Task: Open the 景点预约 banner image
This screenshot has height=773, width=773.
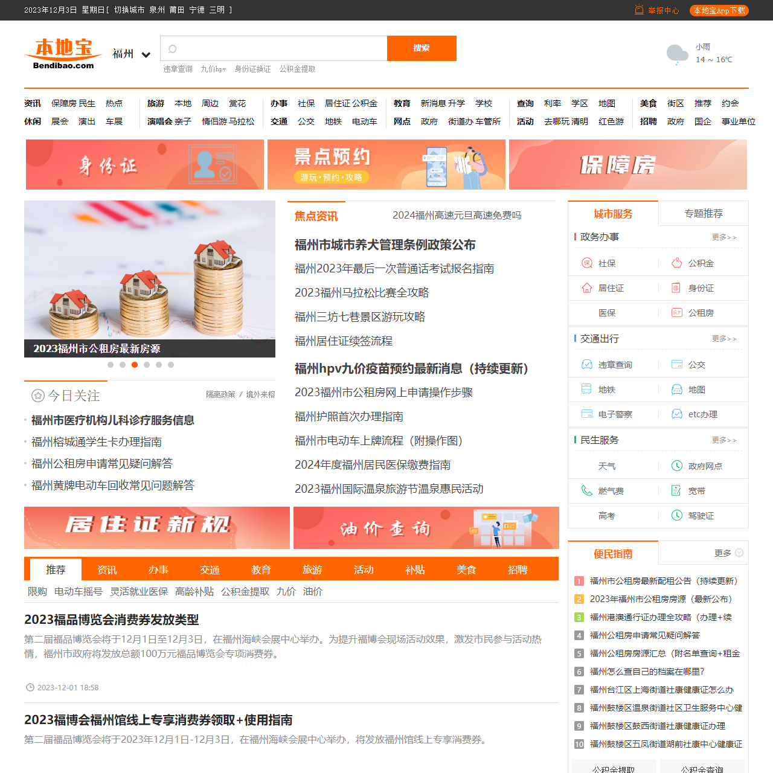Action: coord(386,164)
